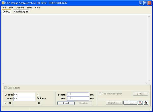
Task: Click Reset button under the Sum field
Action: click(66, 103)
